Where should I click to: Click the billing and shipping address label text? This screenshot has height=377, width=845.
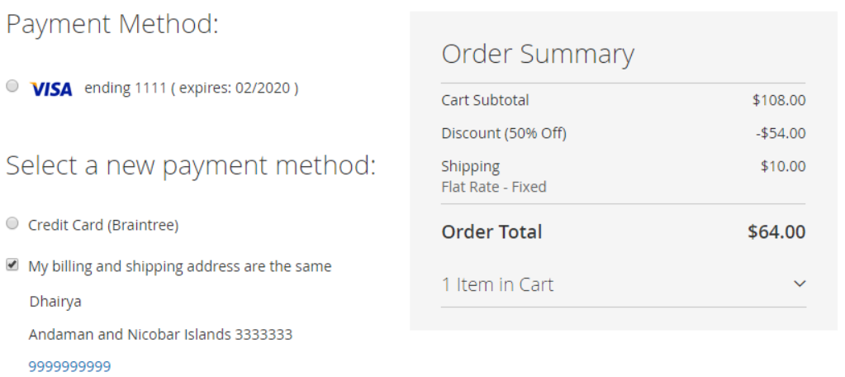click(180, 266)
